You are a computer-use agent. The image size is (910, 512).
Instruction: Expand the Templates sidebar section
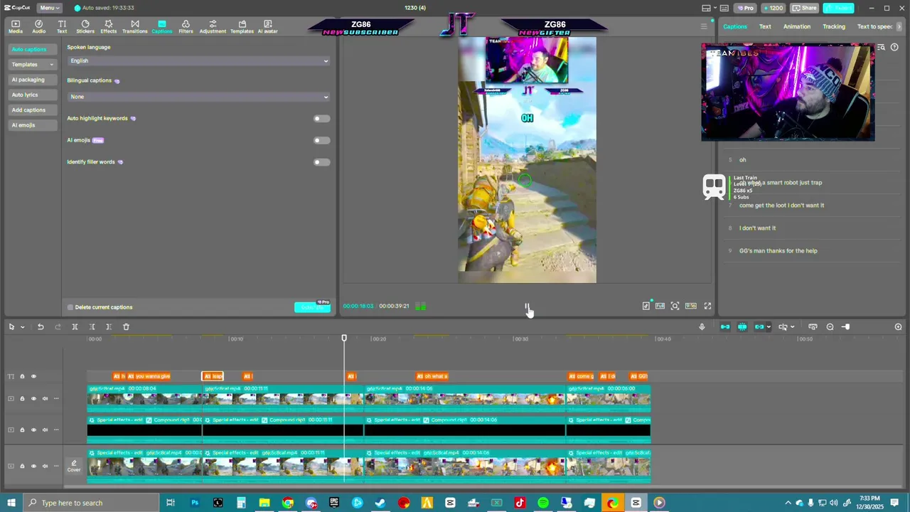(32, 65)
